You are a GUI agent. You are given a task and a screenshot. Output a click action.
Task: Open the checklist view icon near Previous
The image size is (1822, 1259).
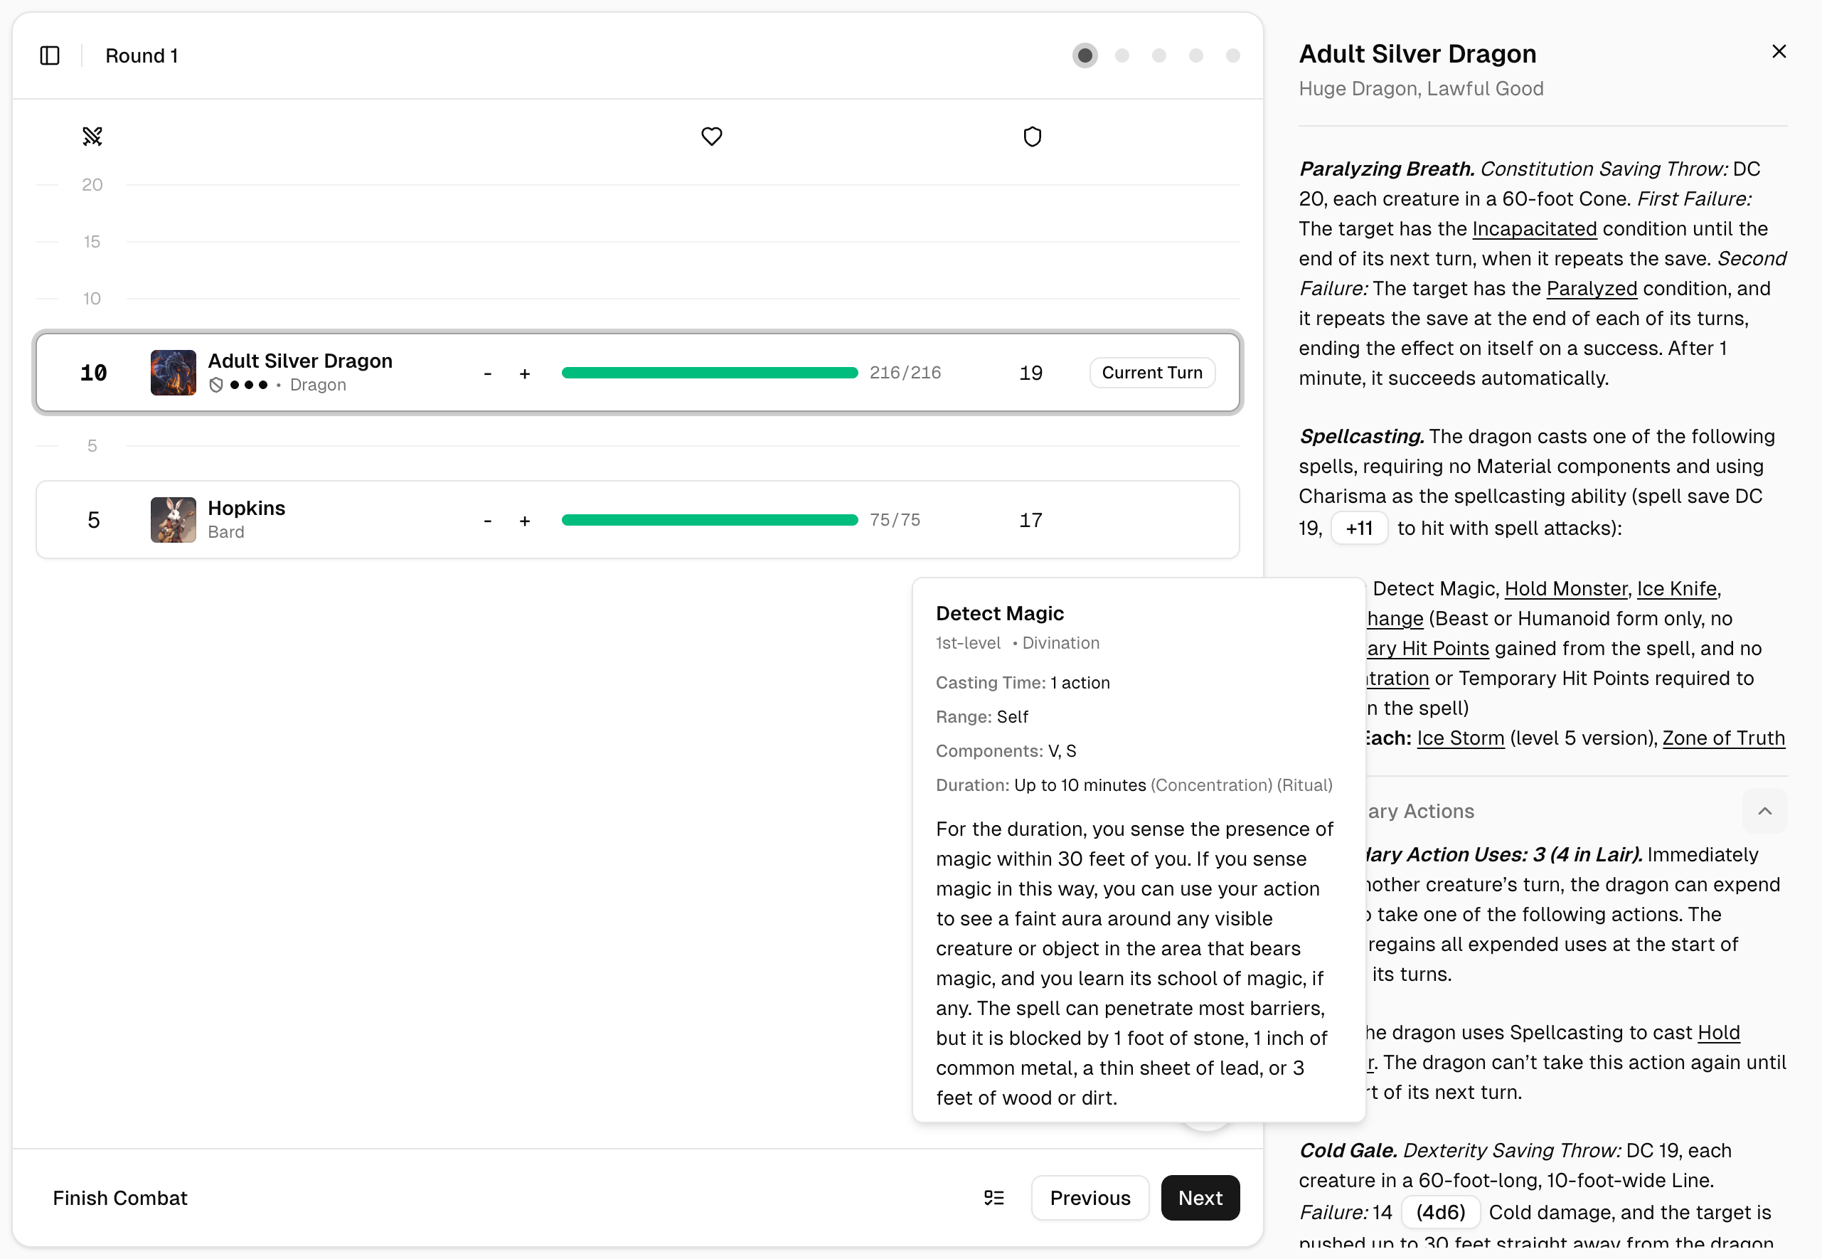pyautogui.click(x=993, y=1197)
